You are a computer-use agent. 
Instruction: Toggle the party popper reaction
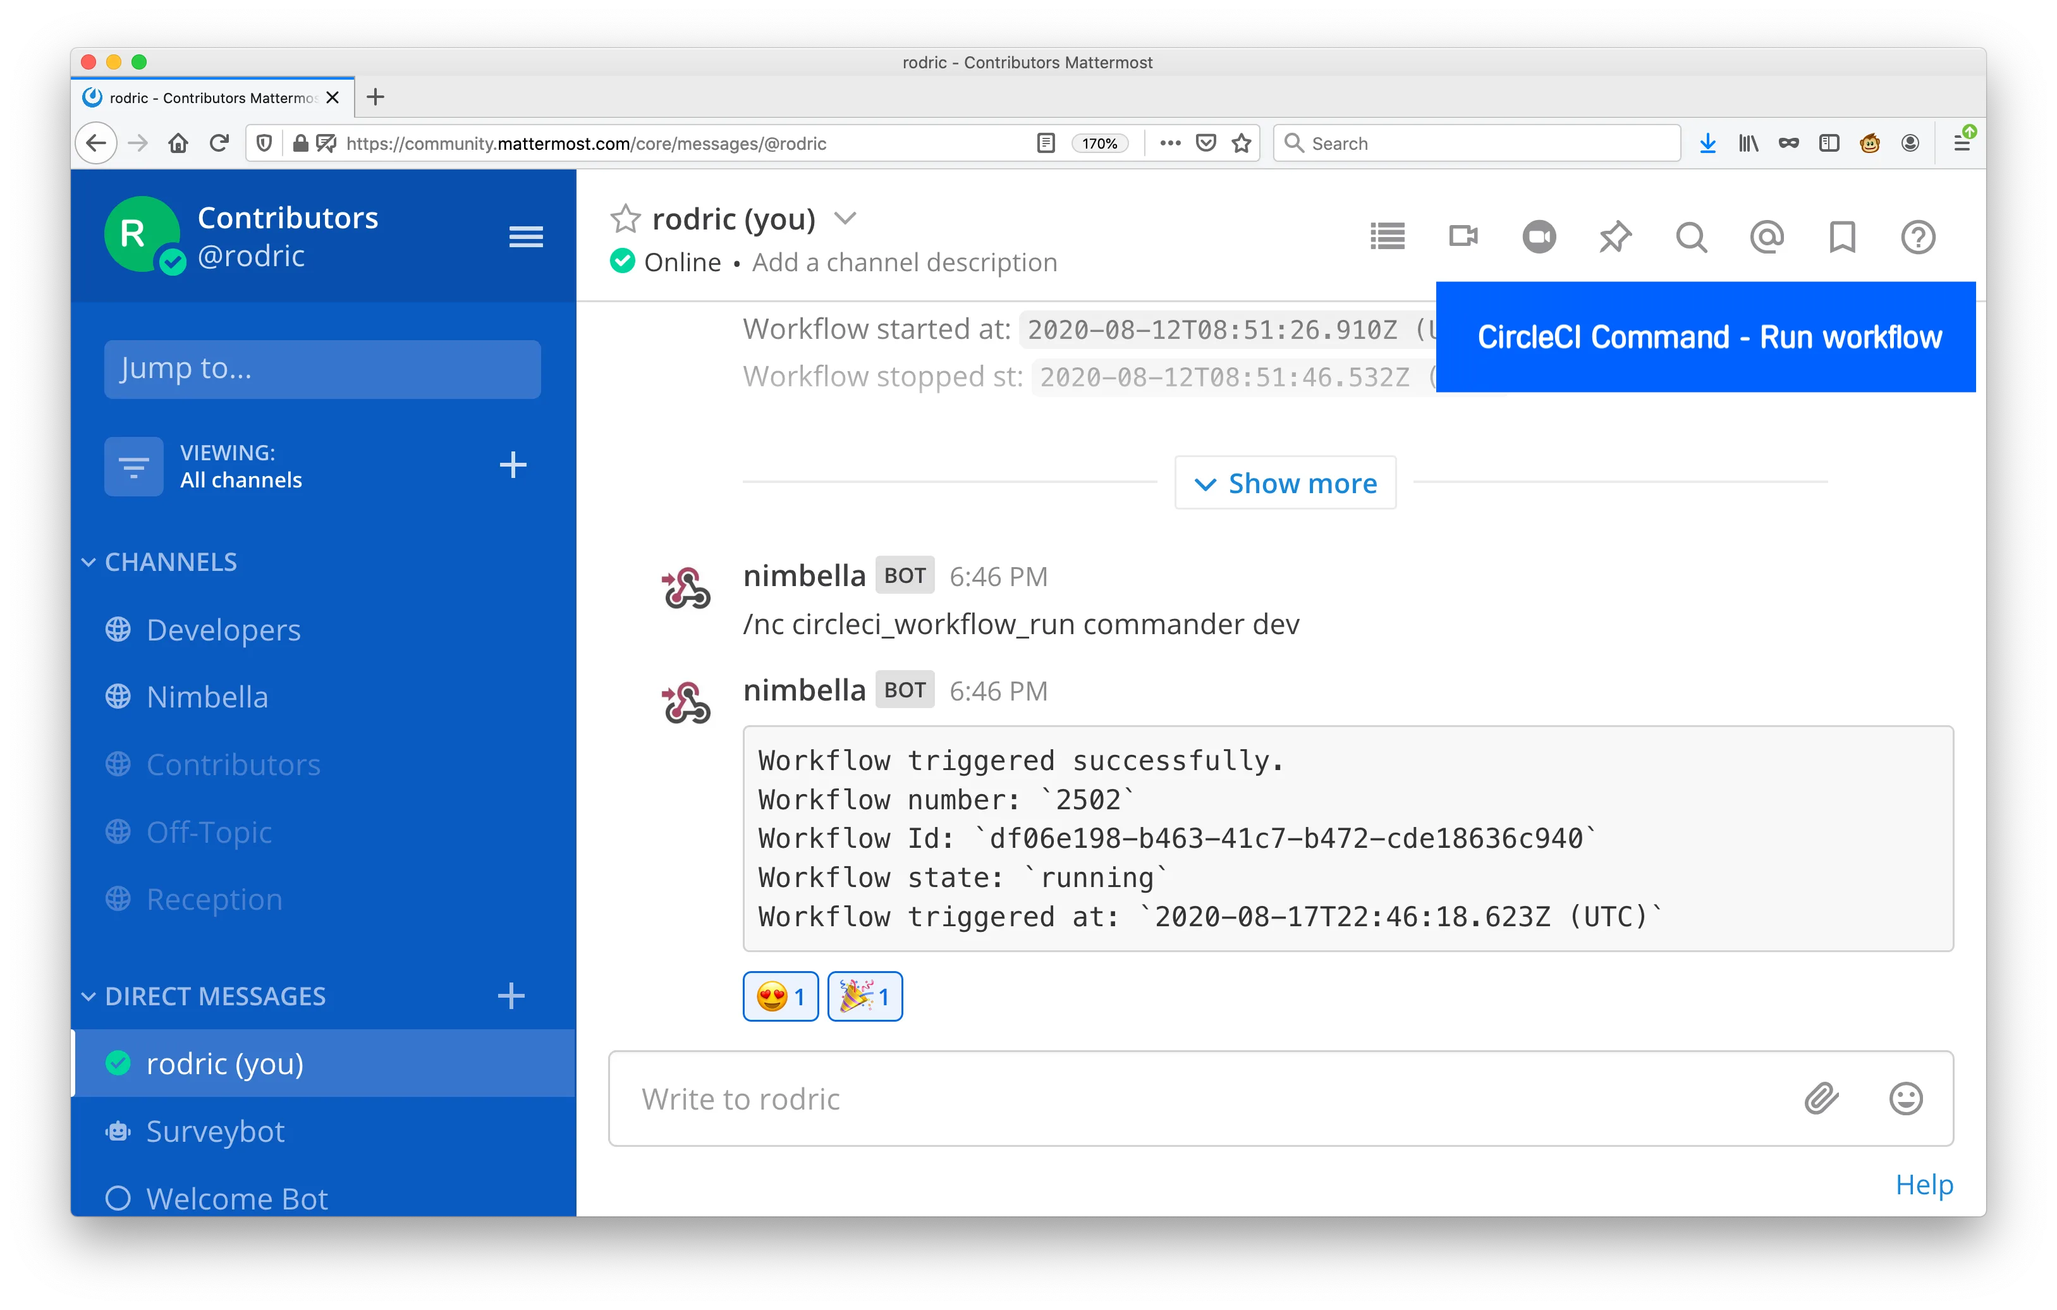[x=865, y=996]
